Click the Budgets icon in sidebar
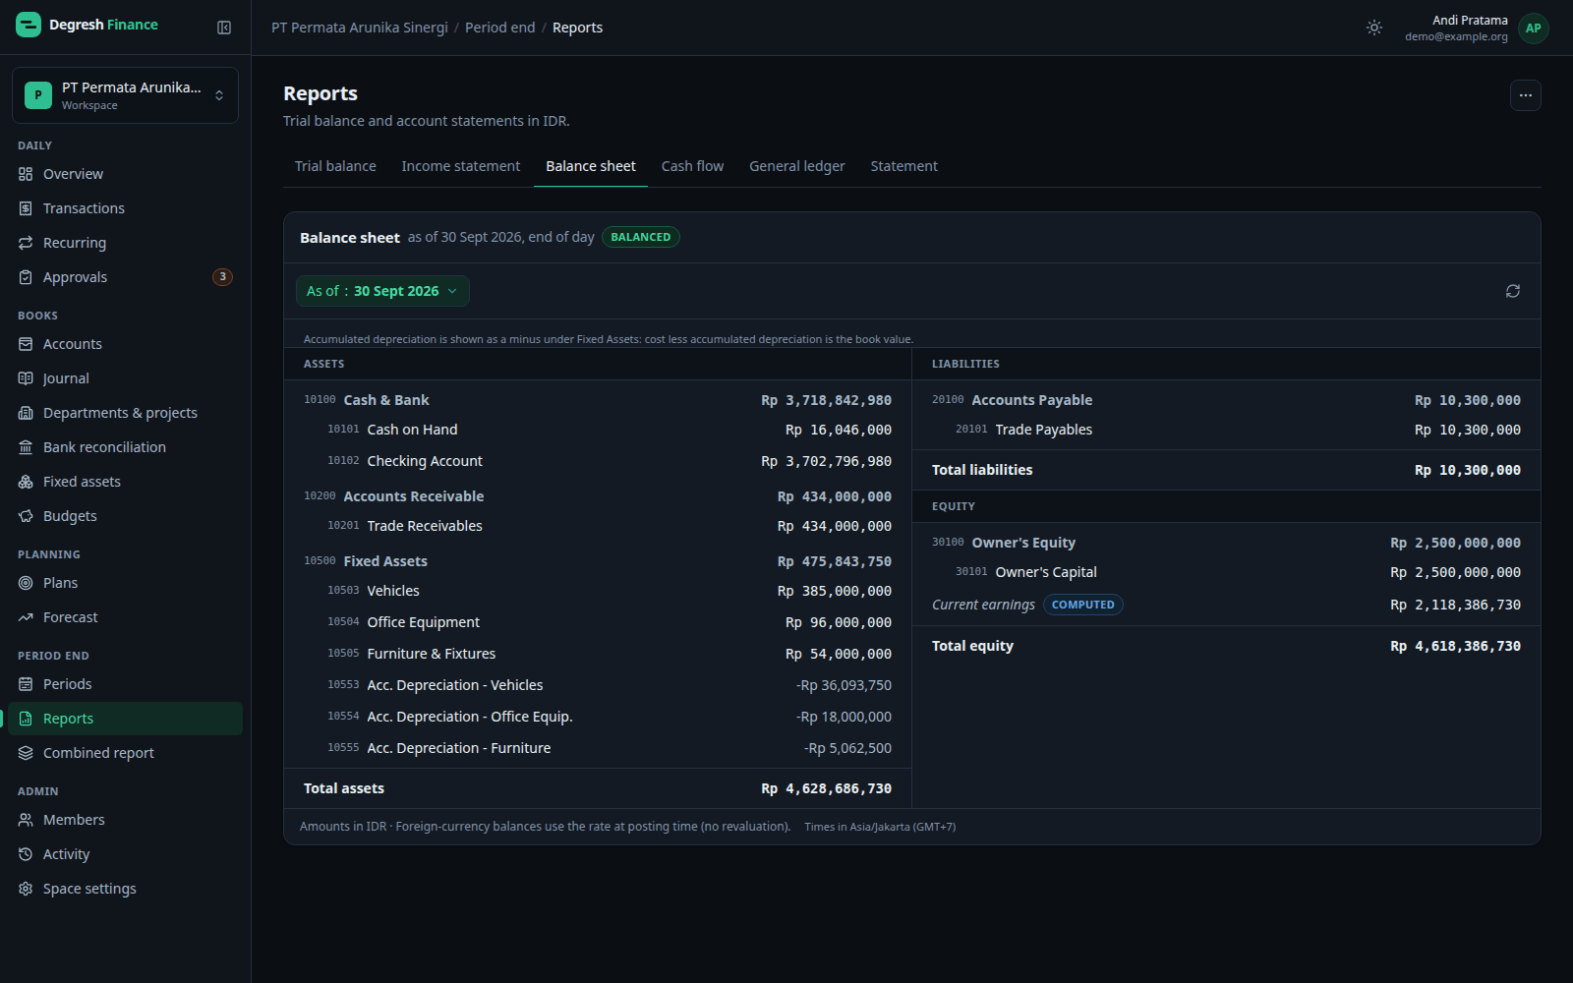 point(26,516)
